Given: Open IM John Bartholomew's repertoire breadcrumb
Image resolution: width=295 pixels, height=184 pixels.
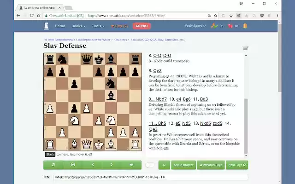Looking at the screenshot, I should pyautogui.click(x=77, y=40).
